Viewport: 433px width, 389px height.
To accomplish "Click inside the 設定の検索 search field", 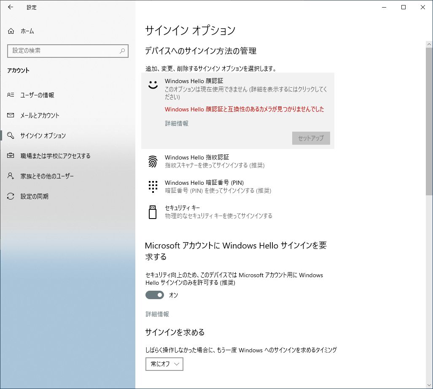I will point(63,51).
